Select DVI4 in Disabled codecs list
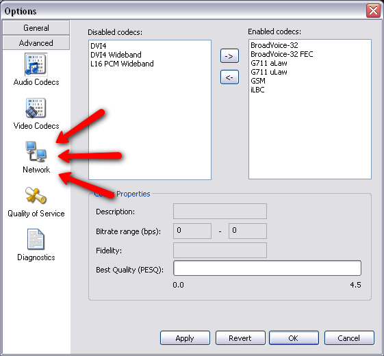Image resolution: width=384 pixels, height=356 pixels. pos(98,46)
